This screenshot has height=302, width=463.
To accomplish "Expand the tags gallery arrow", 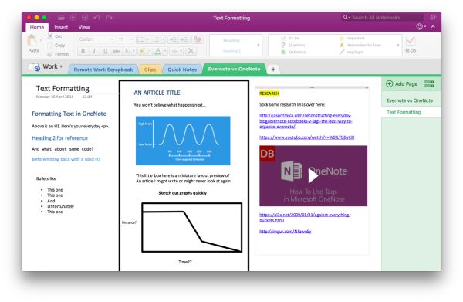I will pos(398,46).
